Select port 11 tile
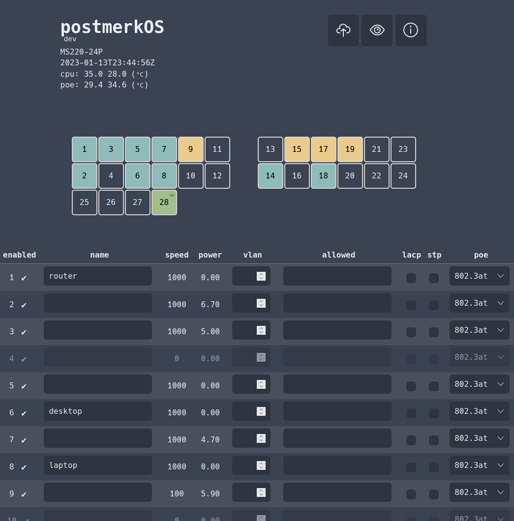The image size is (514, 521). (217, 149)
